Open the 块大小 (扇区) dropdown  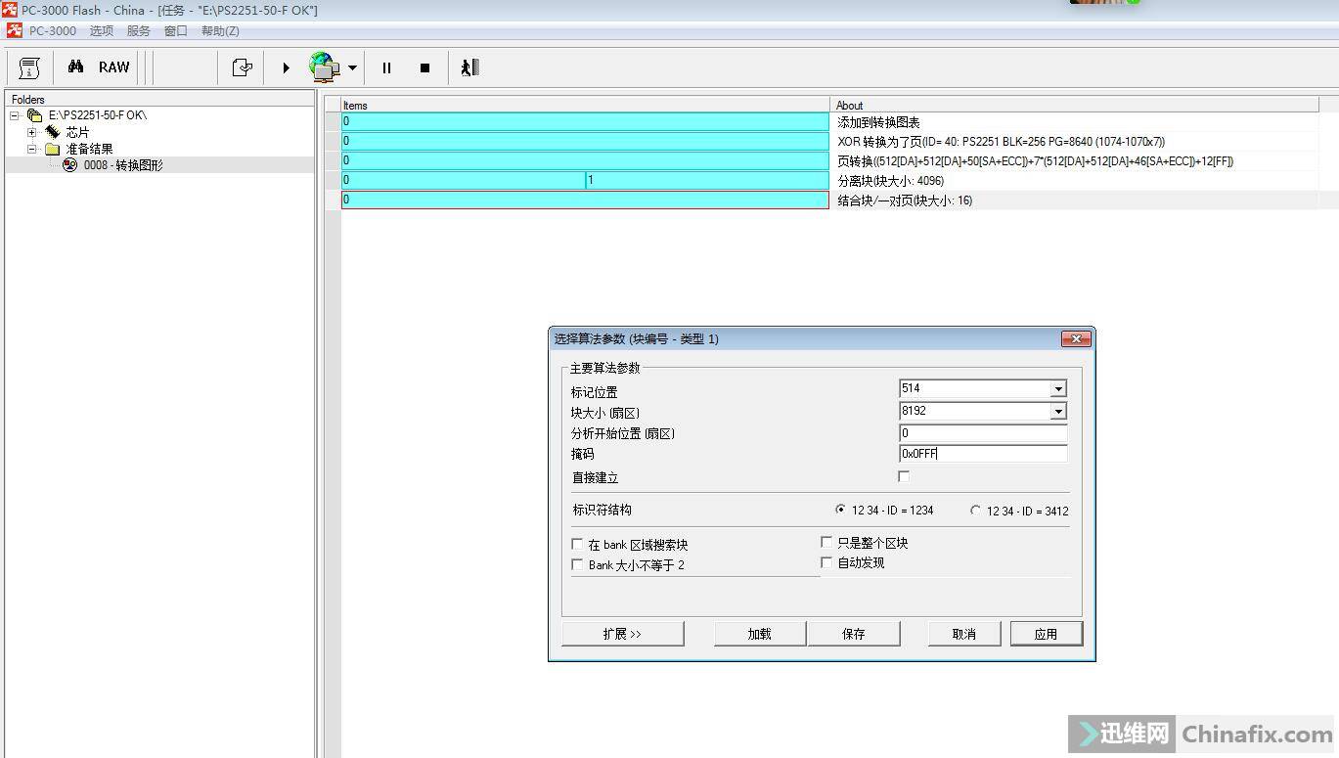click(1057, 411)
